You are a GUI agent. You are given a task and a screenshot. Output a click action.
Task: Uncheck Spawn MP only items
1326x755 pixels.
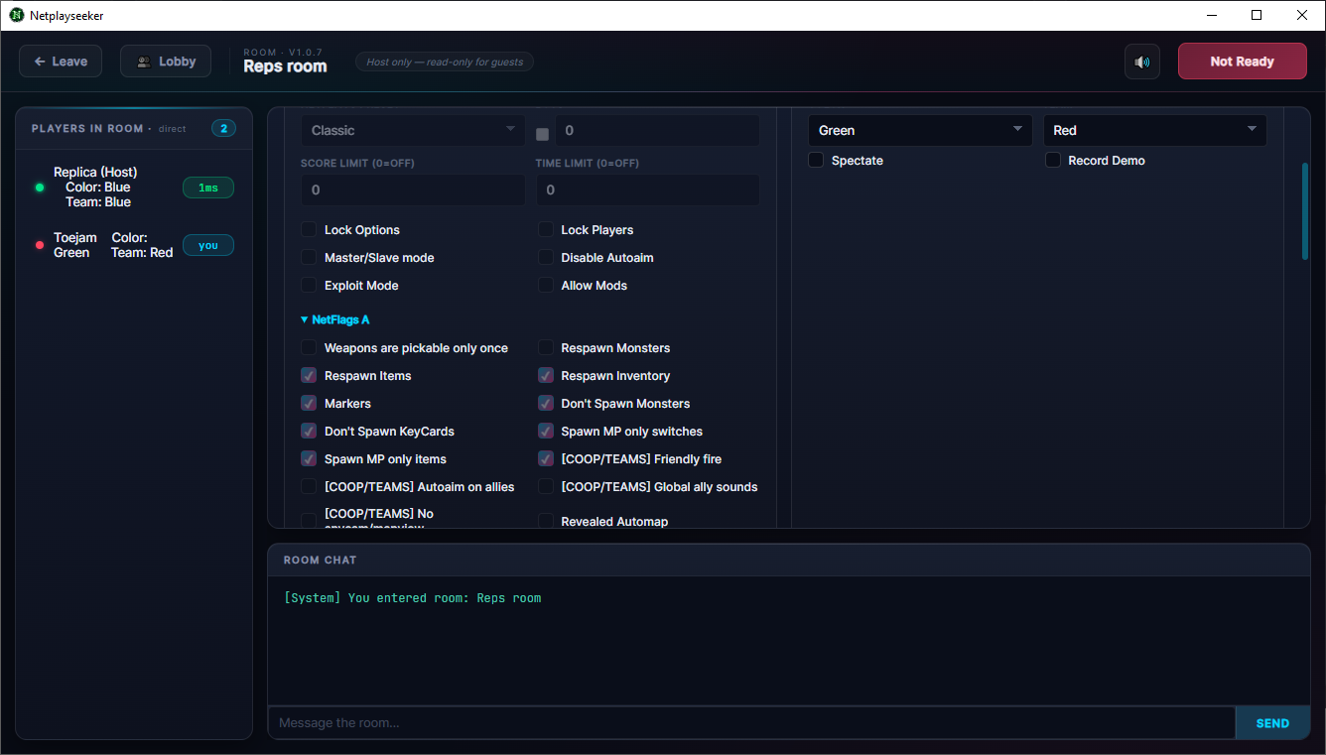pos(309,458)
